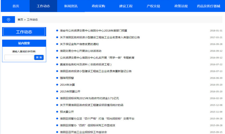
Task: Click the 首页 breadcrumb link
Action: click(20, 20)
